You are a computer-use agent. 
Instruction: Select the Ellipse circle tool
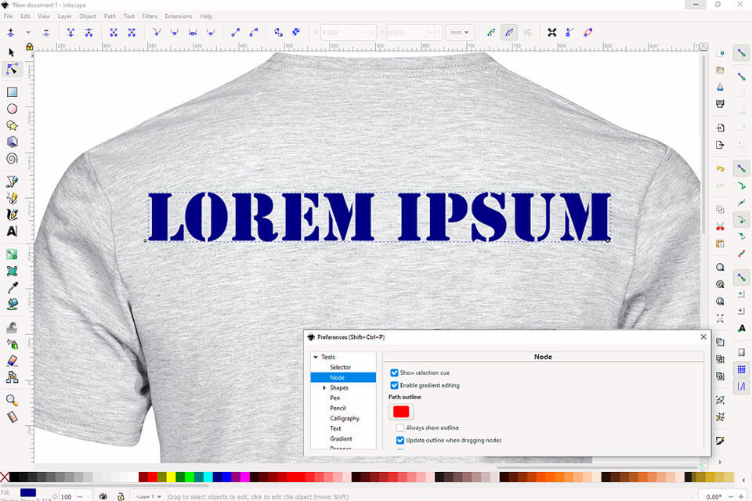coord(12,109)
